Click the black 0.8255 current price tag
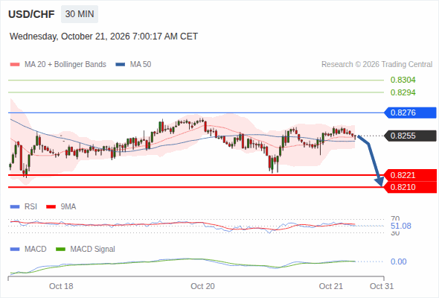 click(x=410, y=136)
